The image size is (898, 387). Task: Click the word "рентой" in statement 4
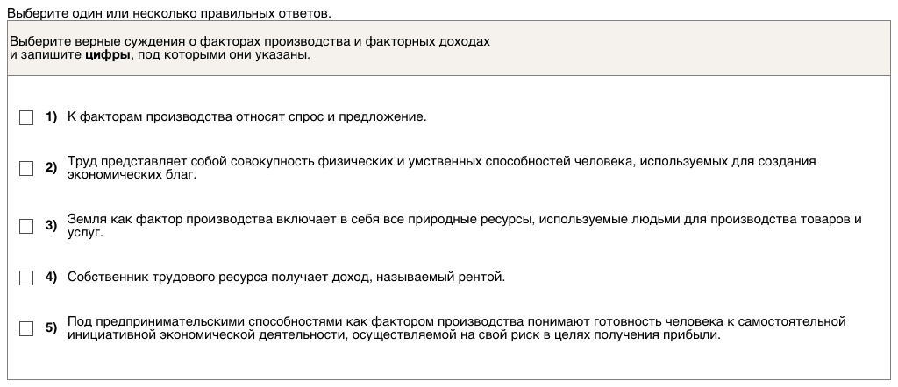487,278
